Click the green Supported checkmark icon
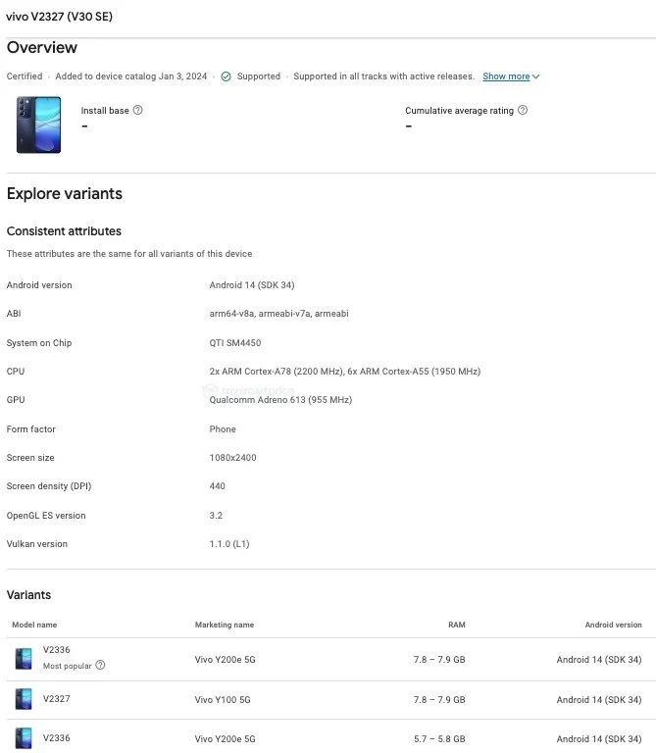This screenshot has width=656, height=753. pos(226,76)
